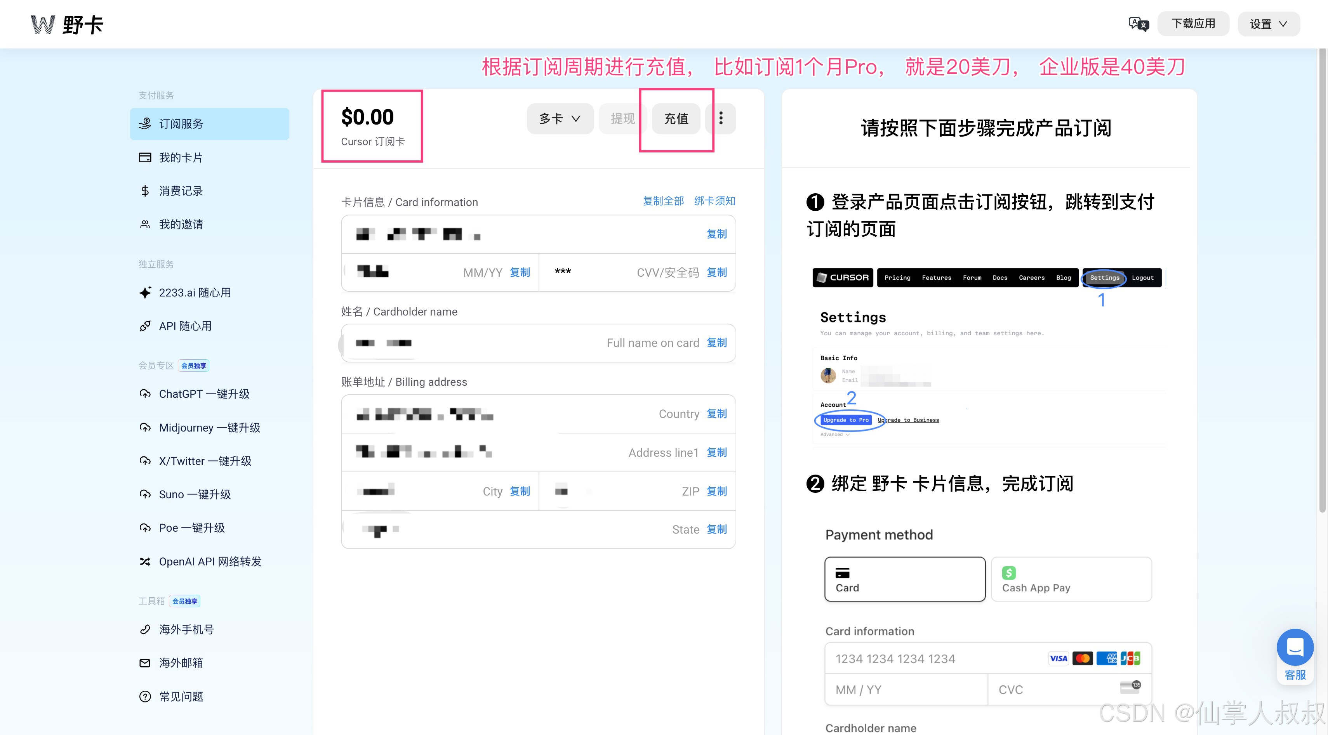The height and width of the screenshot is (735, 1328).
Task: Open 我的邀请 invitations page
Action: click(x=181, y=225)
